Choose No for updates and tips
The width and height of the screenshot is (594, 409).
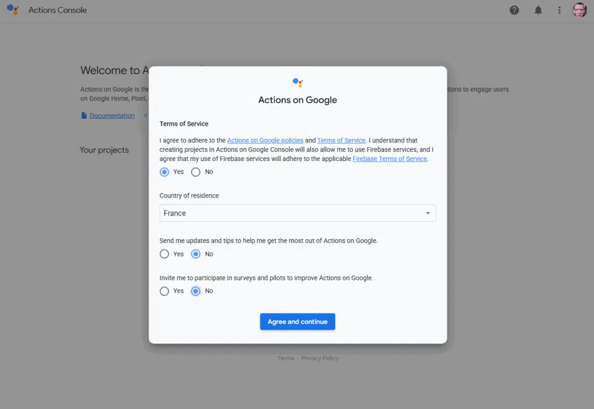pyautogui.click(x=196, y=254)
